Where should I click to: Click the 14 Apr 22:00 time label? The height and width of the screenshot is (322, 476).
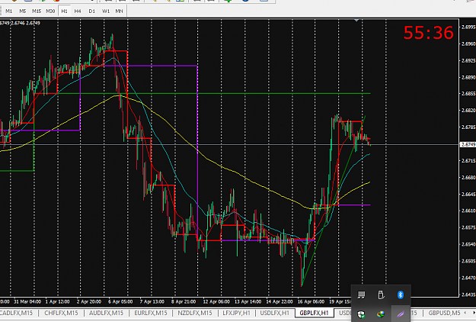click(x=280, y=301)
